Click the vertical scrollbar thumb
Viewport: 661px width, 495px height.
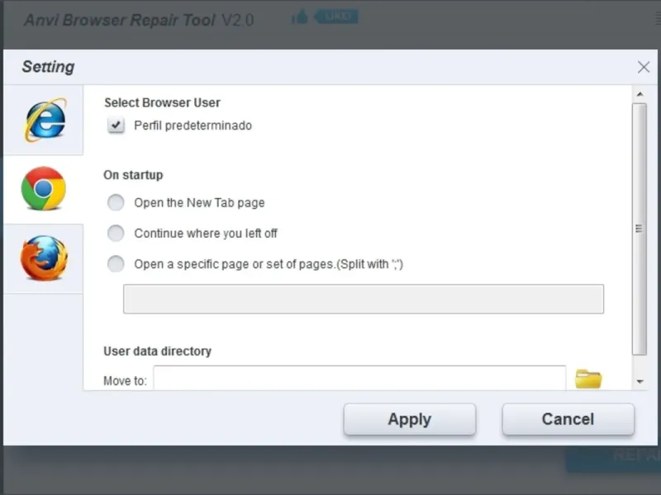(640, 229)
